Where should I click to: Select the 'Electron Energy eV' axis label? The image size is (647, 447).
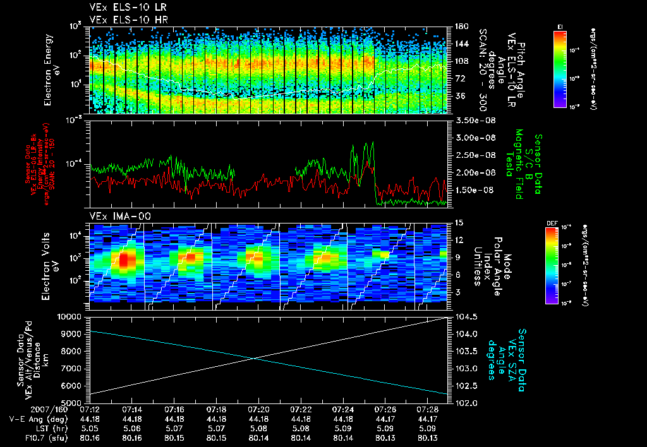click(52, 69)
